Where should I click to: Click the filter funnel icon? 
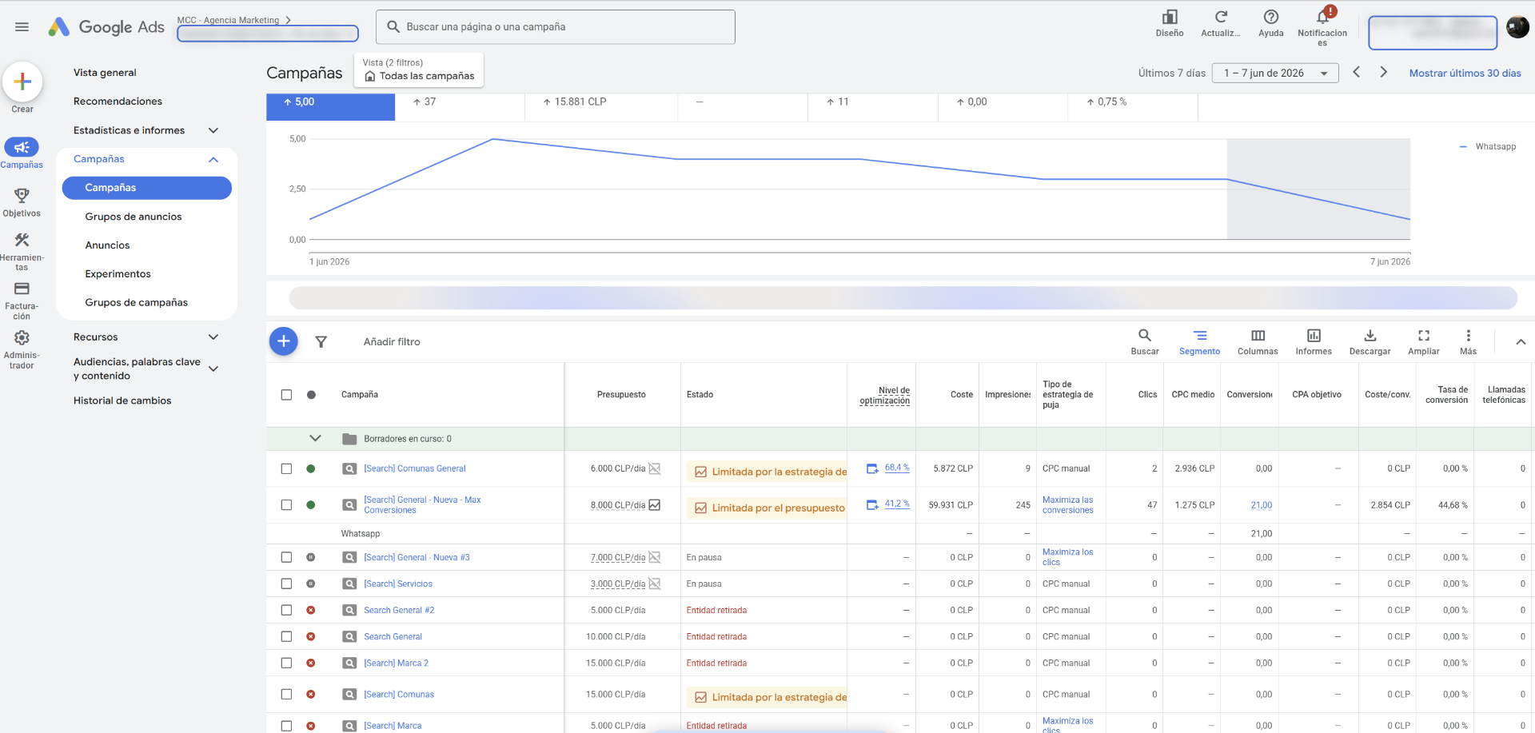click(321, 342)
